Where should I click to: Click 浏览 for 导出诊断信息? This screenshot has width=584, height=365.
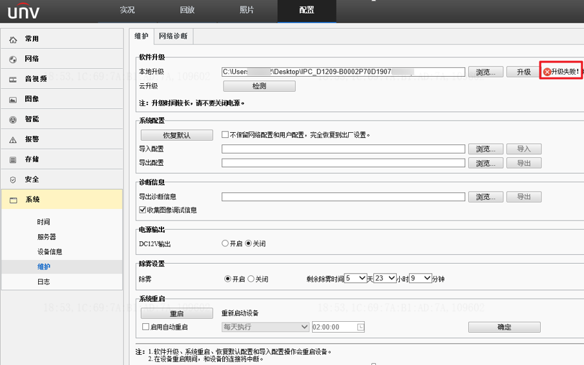pyautogui.click(x=486, y=197)
